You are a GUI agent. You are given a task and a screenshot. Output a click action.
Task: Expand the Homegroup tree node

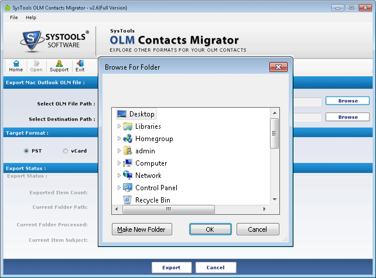[119, 139]
